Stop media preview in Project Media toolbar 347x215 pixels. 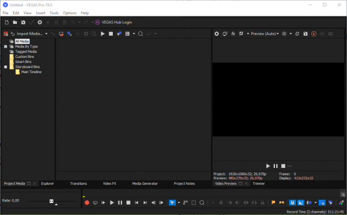click(111, 33)
